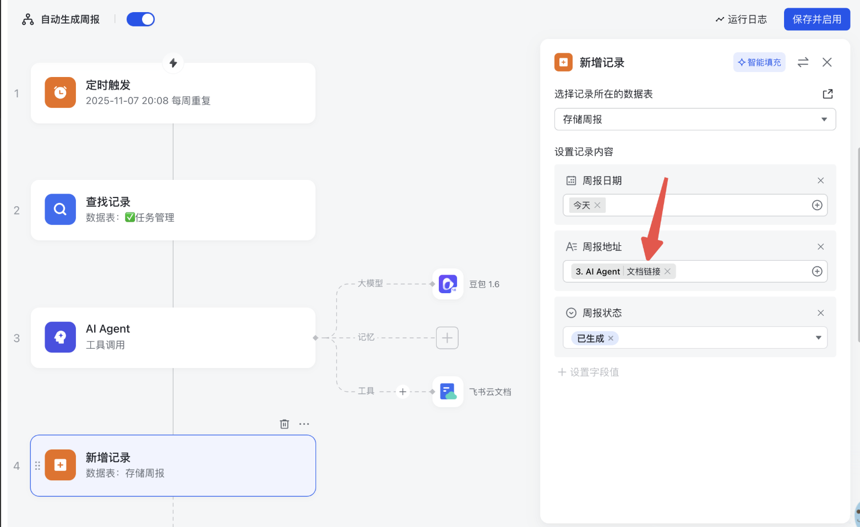Remove the 已生成 status tag

click(x=611, y=338)
